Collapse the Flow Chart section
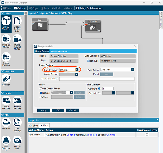 2,71
